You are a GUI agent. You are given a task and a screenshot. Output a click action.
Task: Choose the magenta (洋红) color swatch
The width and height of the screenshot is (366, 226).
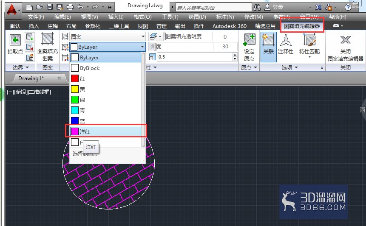[75, 131]
